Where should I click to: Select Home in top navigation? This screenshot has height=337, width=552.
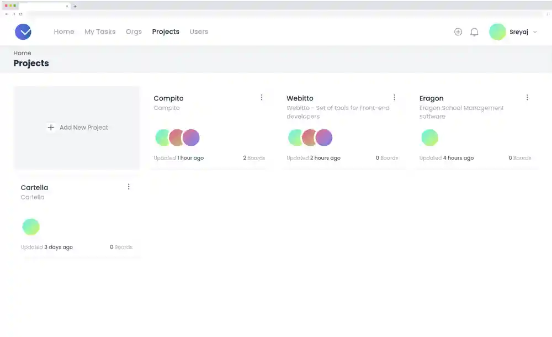[x=64, y=31]
